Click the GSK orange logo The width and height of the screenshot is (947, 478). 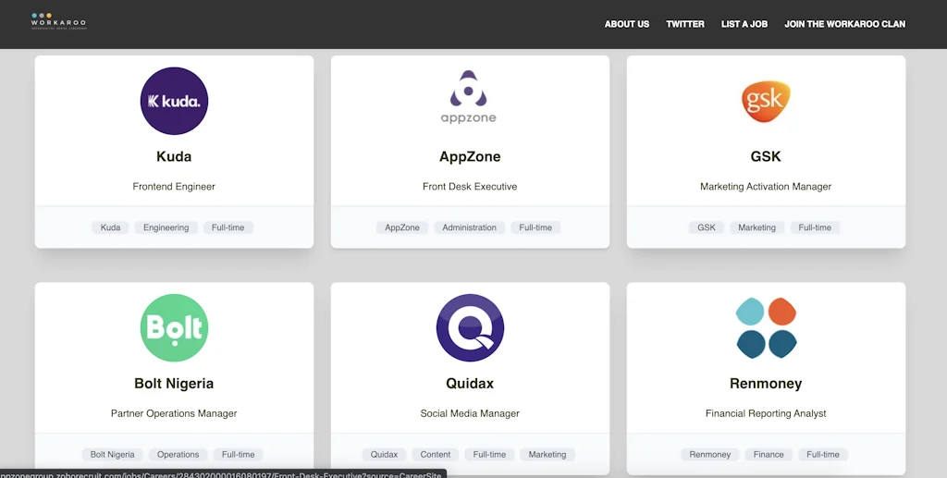pyautogui.click(x=766, y=101)
